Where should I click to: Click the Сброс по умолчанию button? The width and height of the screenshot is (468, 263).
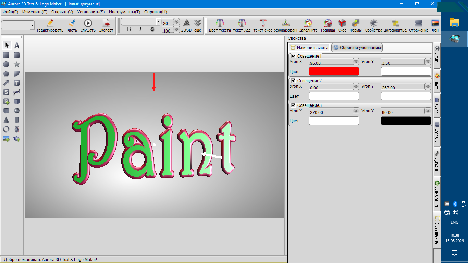pyautogui.click(x=357, y=48)
